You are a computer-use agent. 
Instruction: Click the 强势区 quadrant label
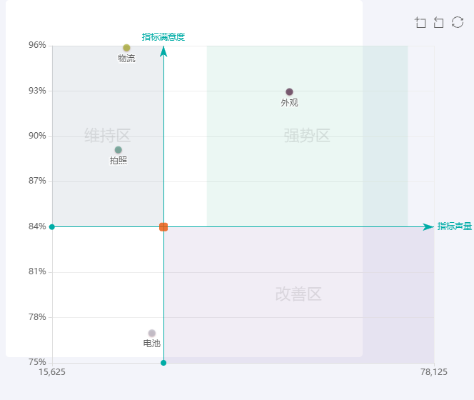(x=307, y=136)
